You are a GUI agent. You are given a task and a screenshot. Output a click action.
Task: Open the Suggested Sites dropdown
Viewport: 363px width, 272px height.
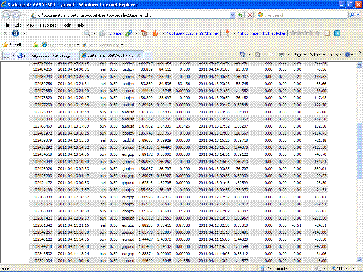60,45
